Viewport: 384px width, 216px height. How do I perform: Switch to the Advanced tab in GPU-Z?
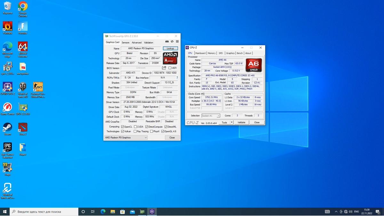pos(137,43)
